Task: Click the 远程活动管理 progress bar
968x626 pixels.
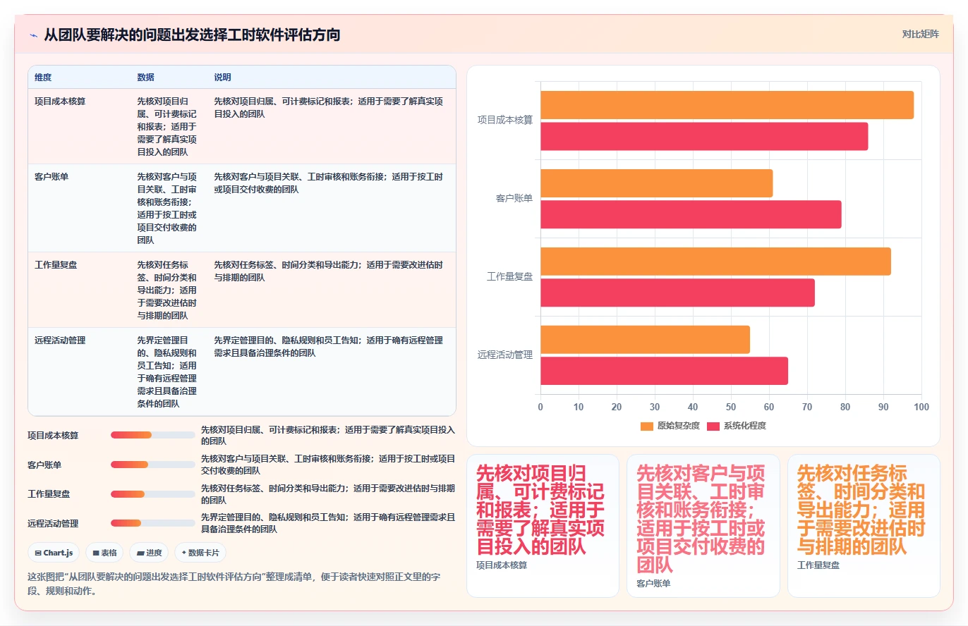Action: click(152, 523)
